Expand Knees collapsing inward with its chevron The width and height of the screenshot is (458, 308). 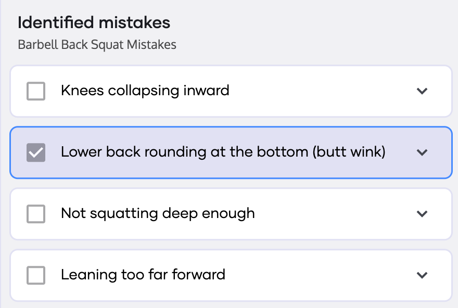pyautogui.click(x=422, y=91)
